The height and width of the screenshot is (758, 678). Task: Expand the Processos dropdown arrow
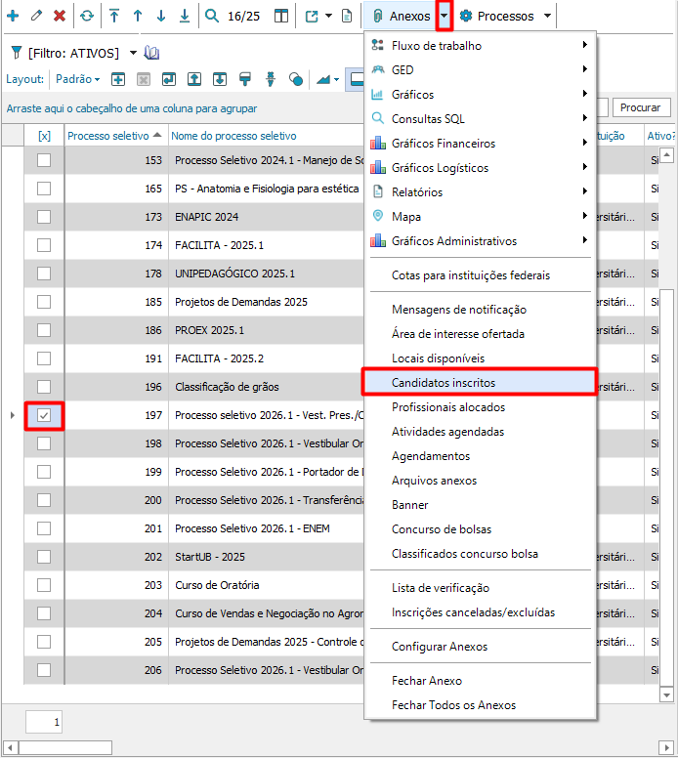pyautogui.click(x=547, y=17)
